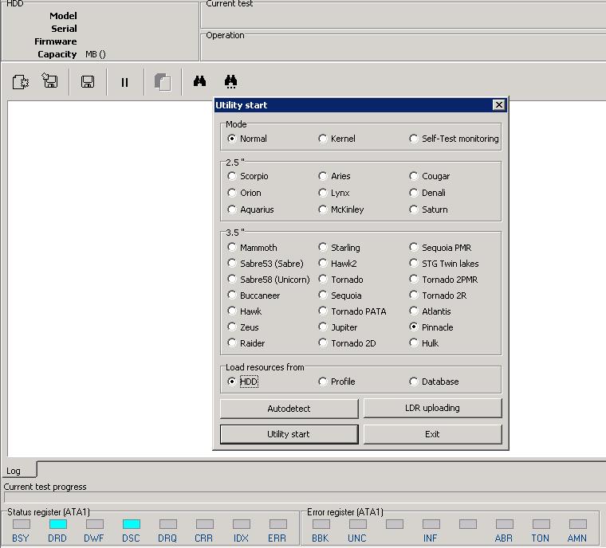The height and width of the screenshot is (548, 606).
Task: Click the utility start gear-page toolbar icon
Action: tap(21, 82)
